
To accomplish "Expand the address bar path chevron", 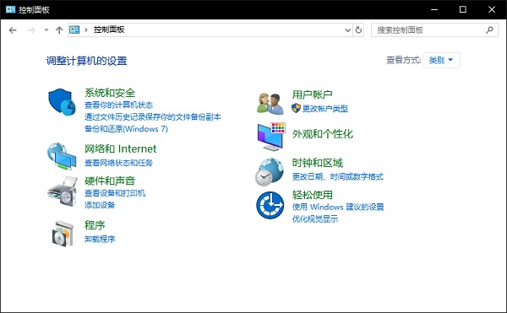I will pyautogui.click(x=86, y=30).
